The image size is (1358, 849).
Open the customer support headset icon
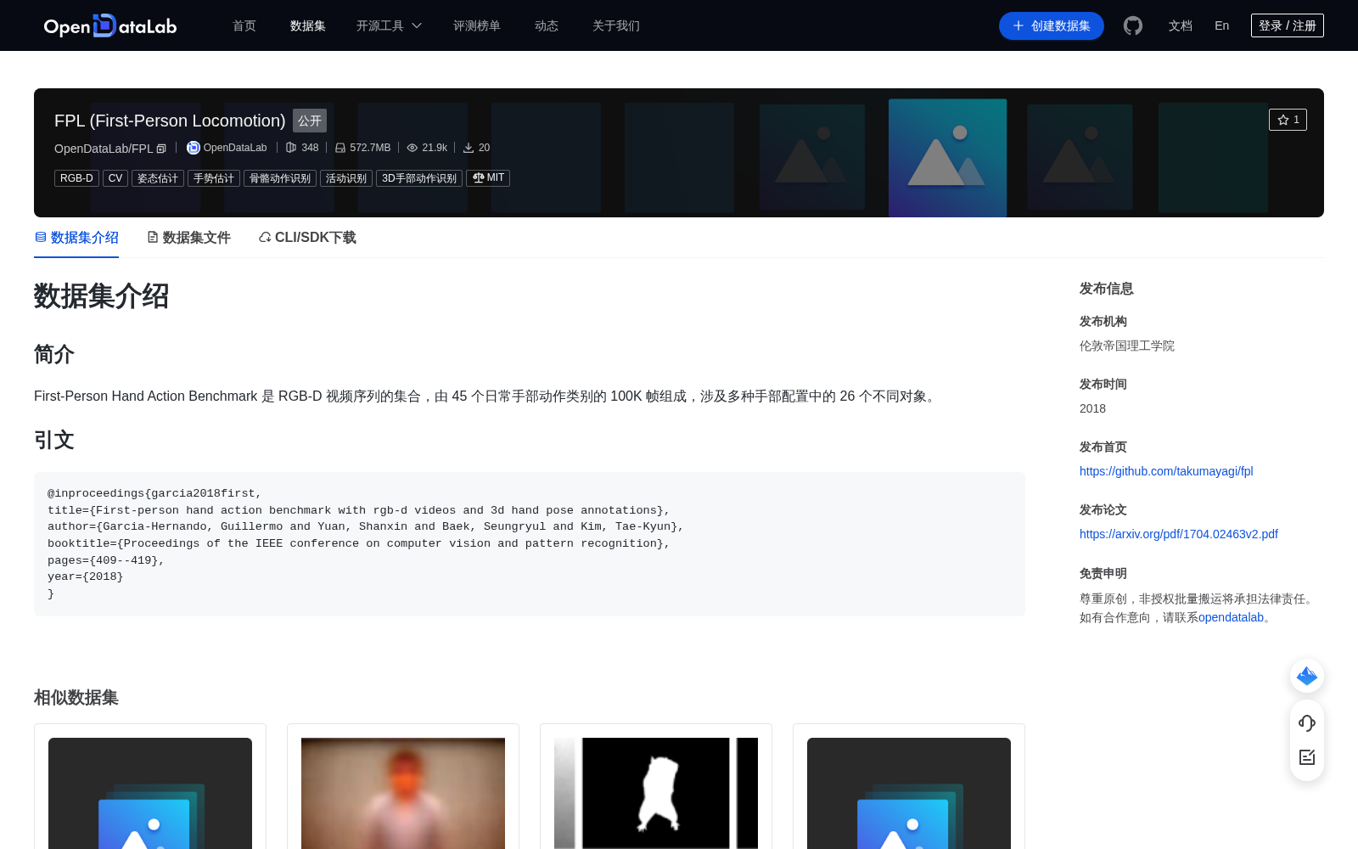1307,723
